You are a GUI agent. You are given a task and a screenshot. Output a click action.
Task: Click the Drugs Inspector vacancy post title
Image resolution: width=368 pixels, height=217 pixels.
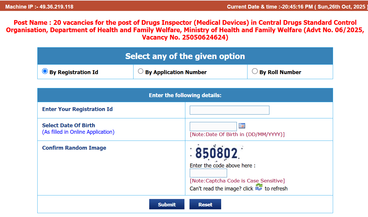[184, 30]
